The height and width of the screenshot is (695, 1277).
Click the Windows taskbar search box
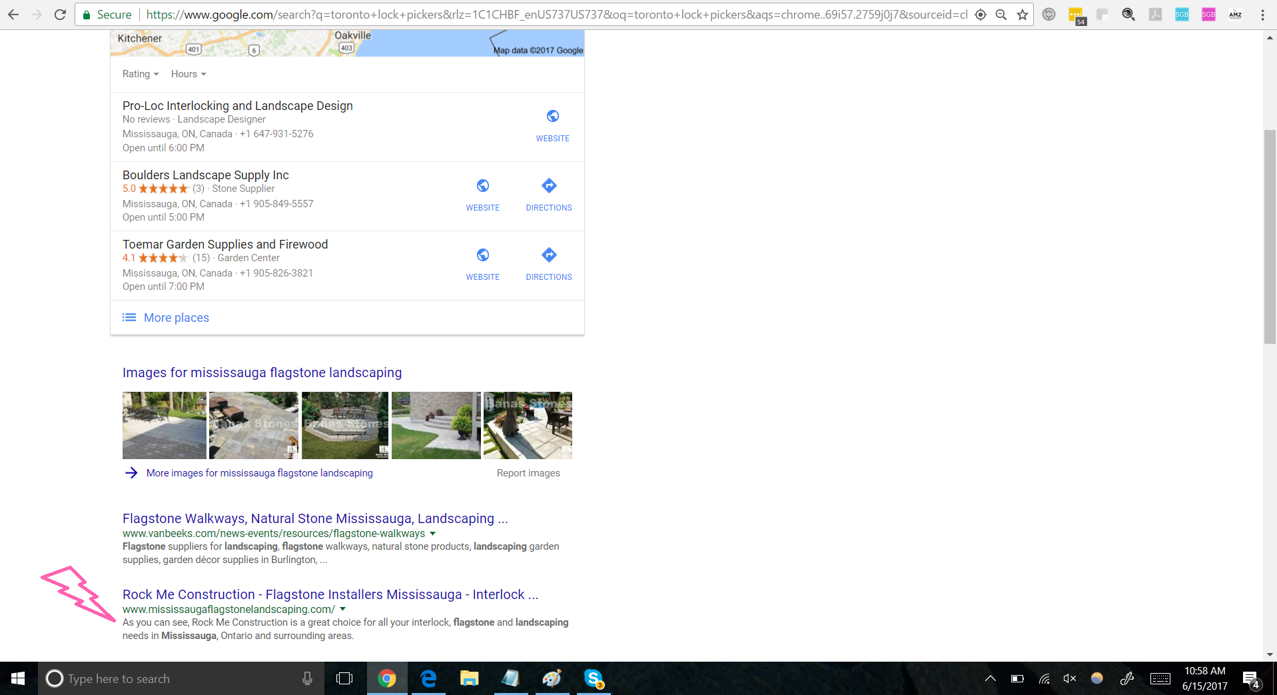(x=173, y=678)
